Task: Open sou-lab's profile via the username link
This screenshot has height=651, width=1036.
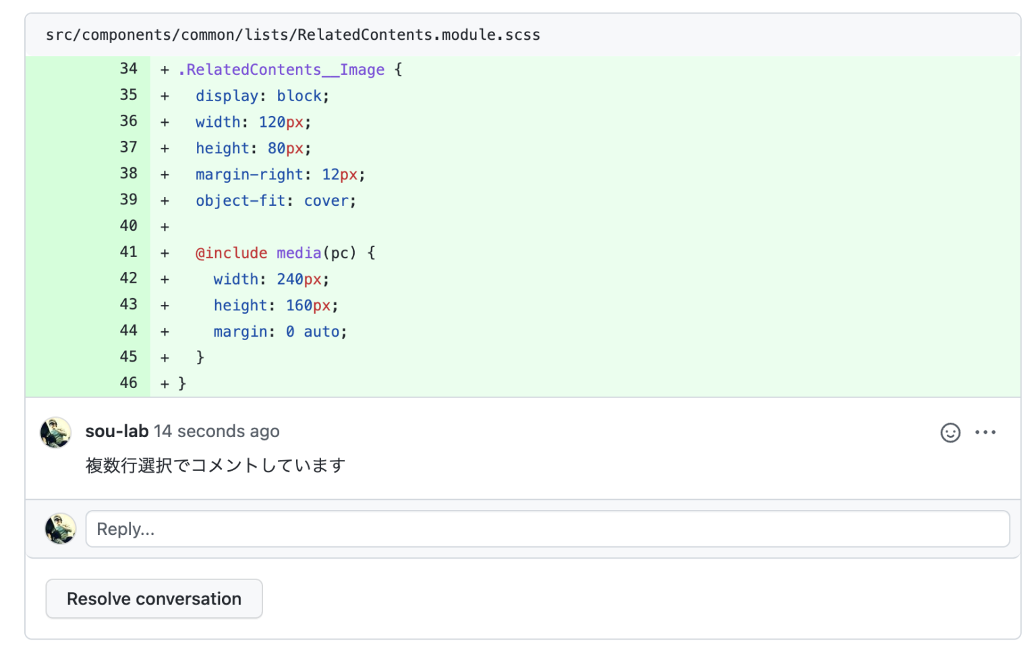Action: (115, 431)
